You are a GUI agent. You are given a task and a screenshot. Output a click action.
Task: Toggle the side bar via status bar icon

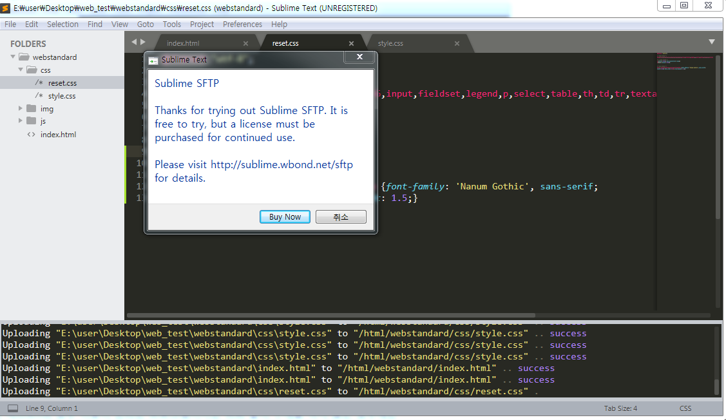(13, 408)
